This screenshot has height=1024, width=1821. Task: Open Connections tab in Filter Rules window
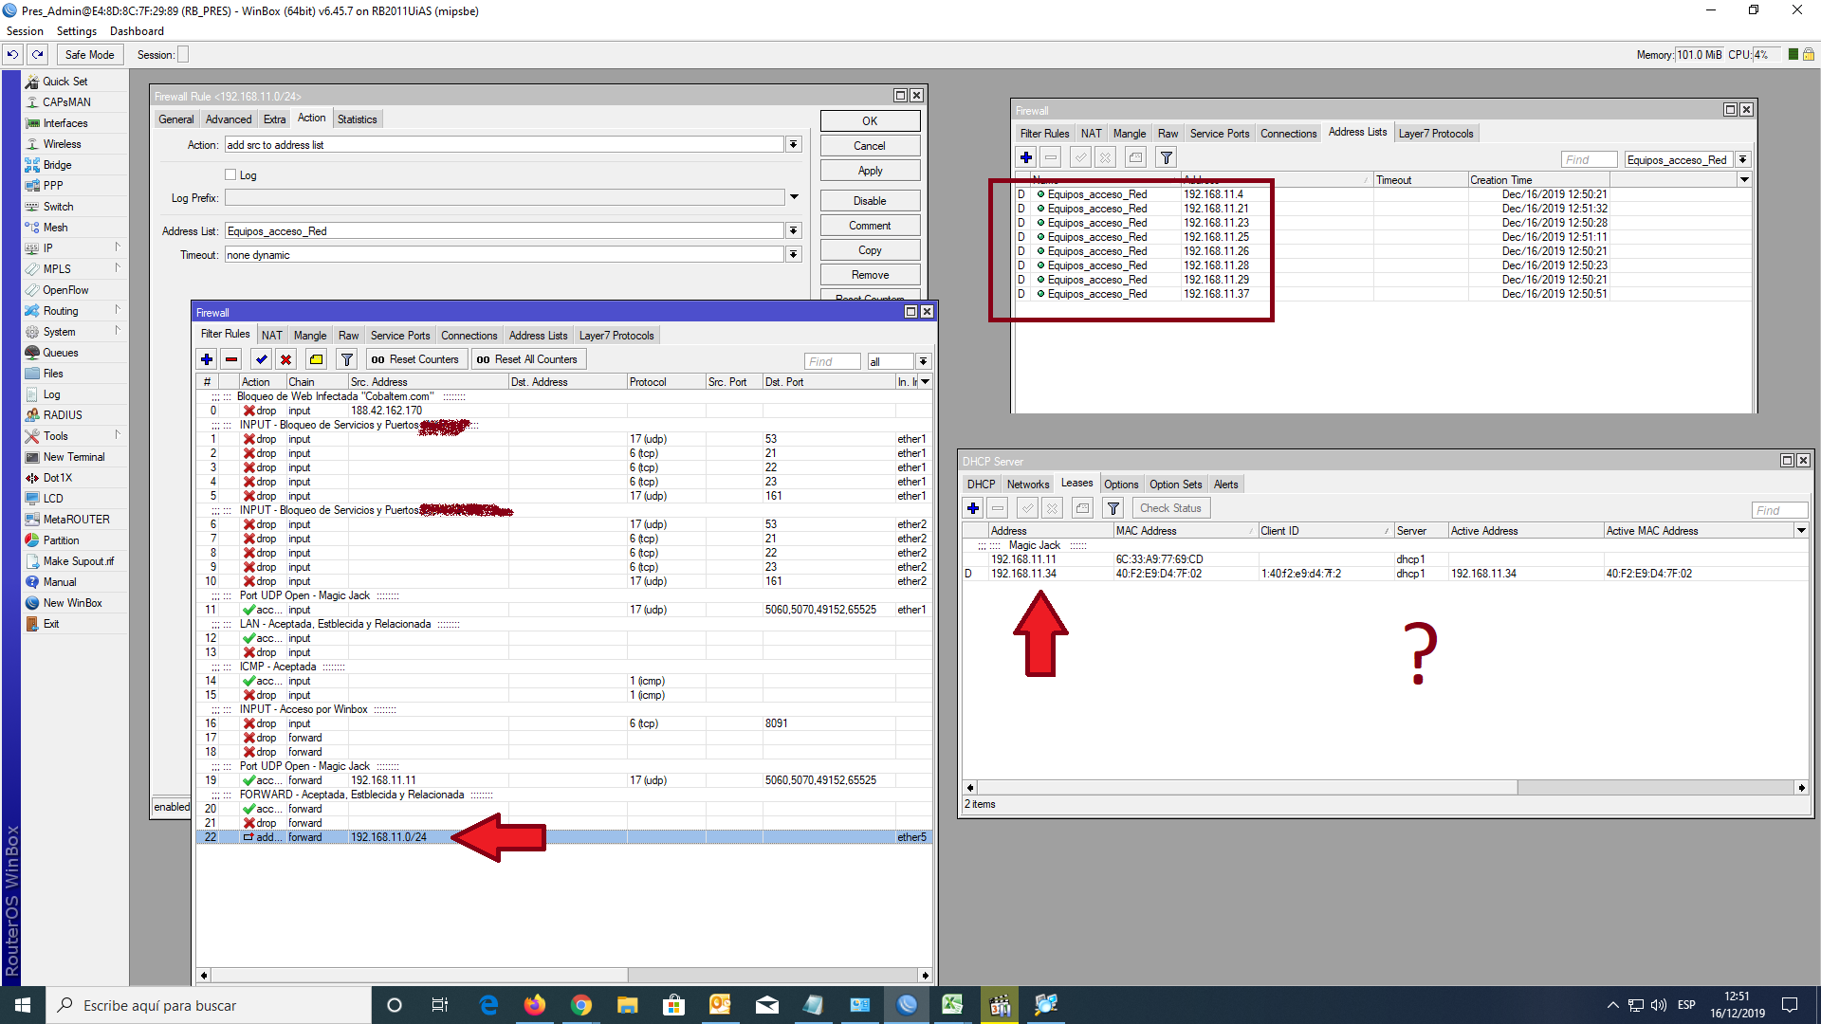tap(469, 336)
